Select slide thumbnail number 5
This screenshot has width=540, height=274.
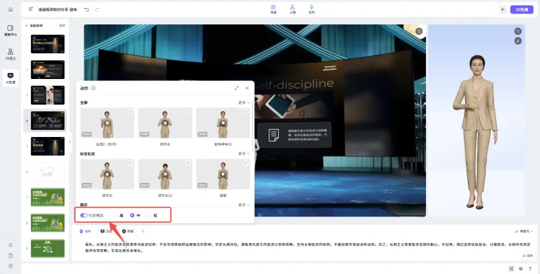tap(47, 146)
